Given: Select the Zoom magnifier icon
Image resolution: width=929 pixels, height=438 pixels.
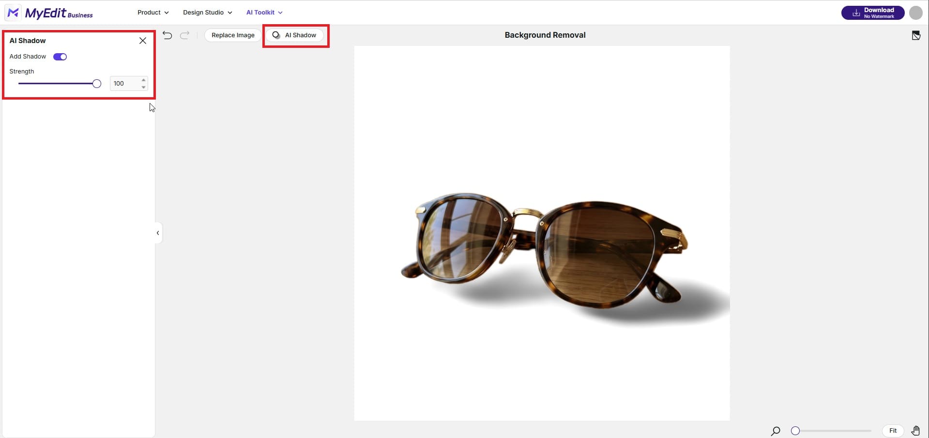Looking at the screenshot, I should [x=775, y=431].
